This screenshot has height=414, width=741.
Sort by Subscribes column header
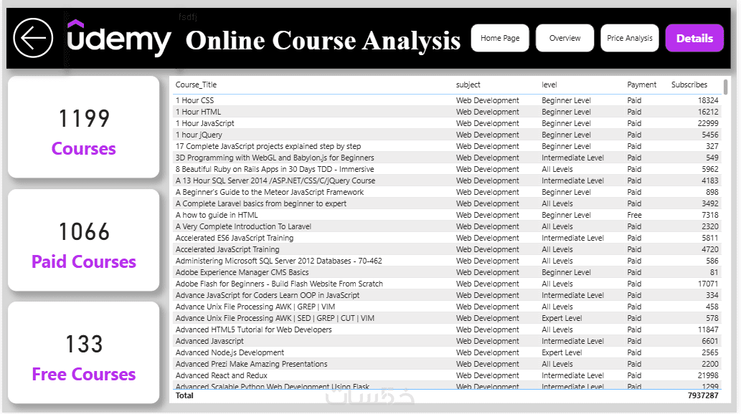click(689, 85)
